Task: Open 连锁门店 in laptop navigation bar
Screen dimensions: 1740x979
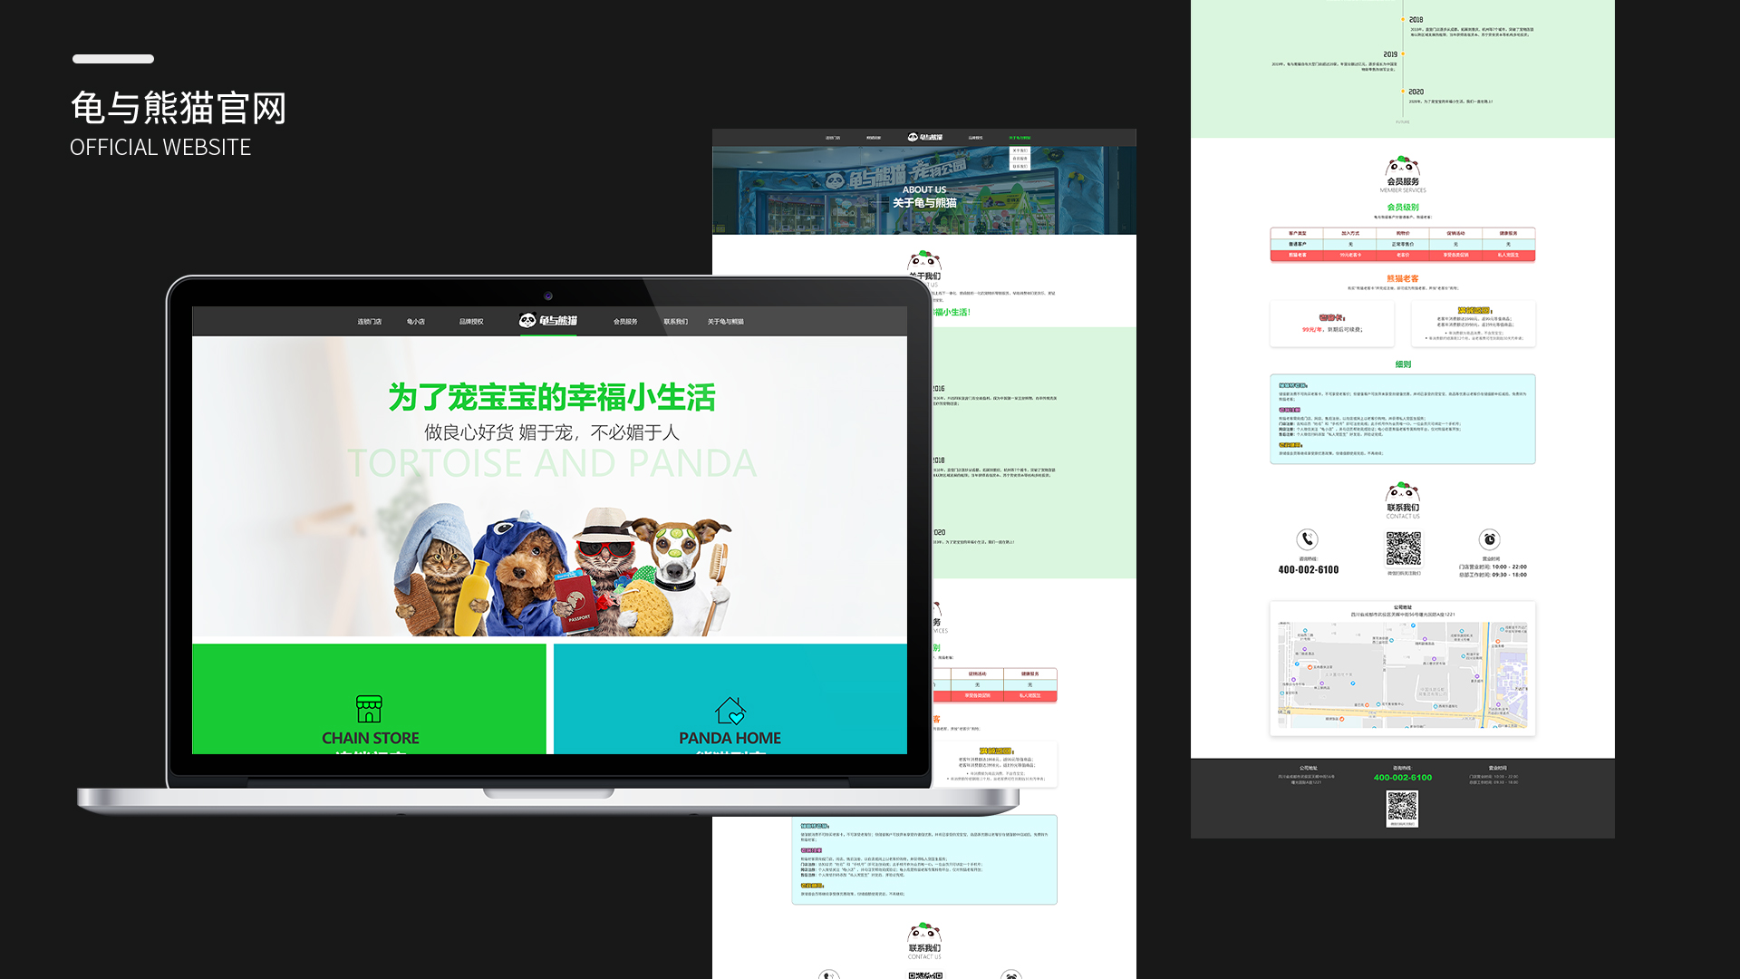Action: [369, 322]
